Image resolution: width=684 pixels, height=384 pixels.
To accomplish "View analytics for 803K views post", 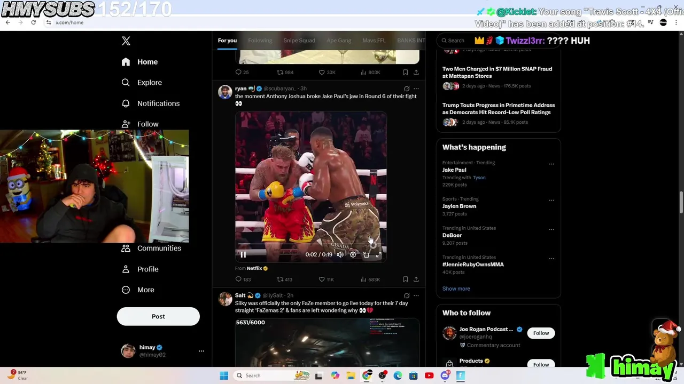I will [370, 72].
